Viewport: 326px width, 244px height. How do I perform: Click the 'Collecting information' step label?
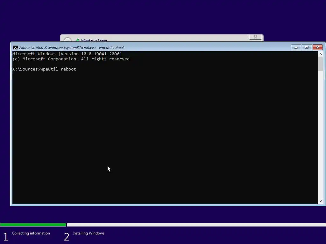click(31, 233)
